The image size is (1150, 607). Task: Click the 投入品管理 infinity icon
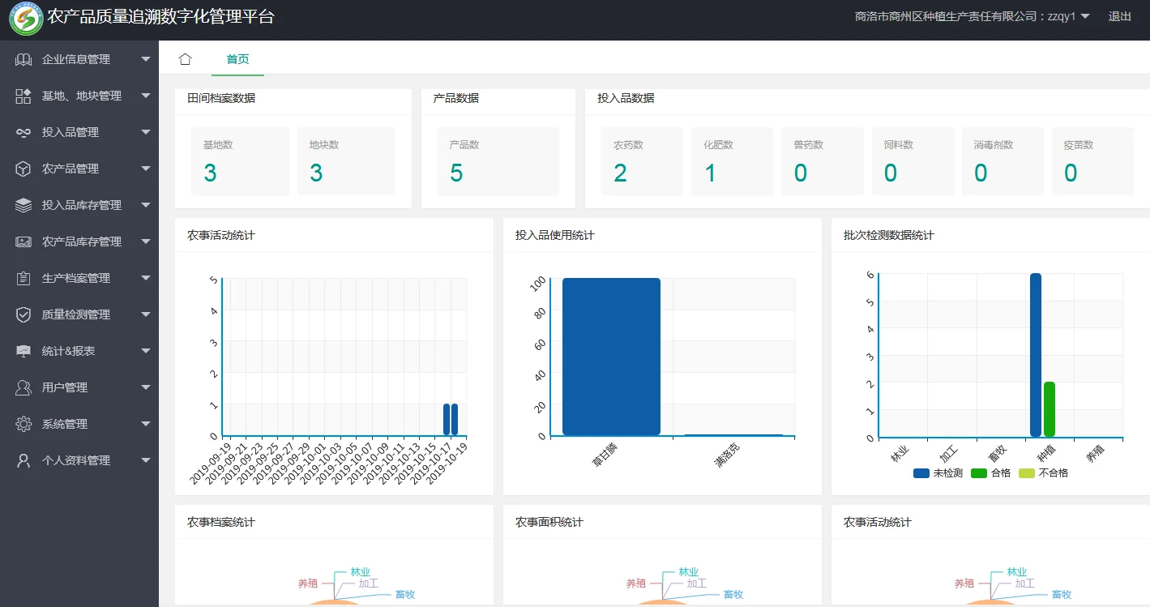point(24,132)
